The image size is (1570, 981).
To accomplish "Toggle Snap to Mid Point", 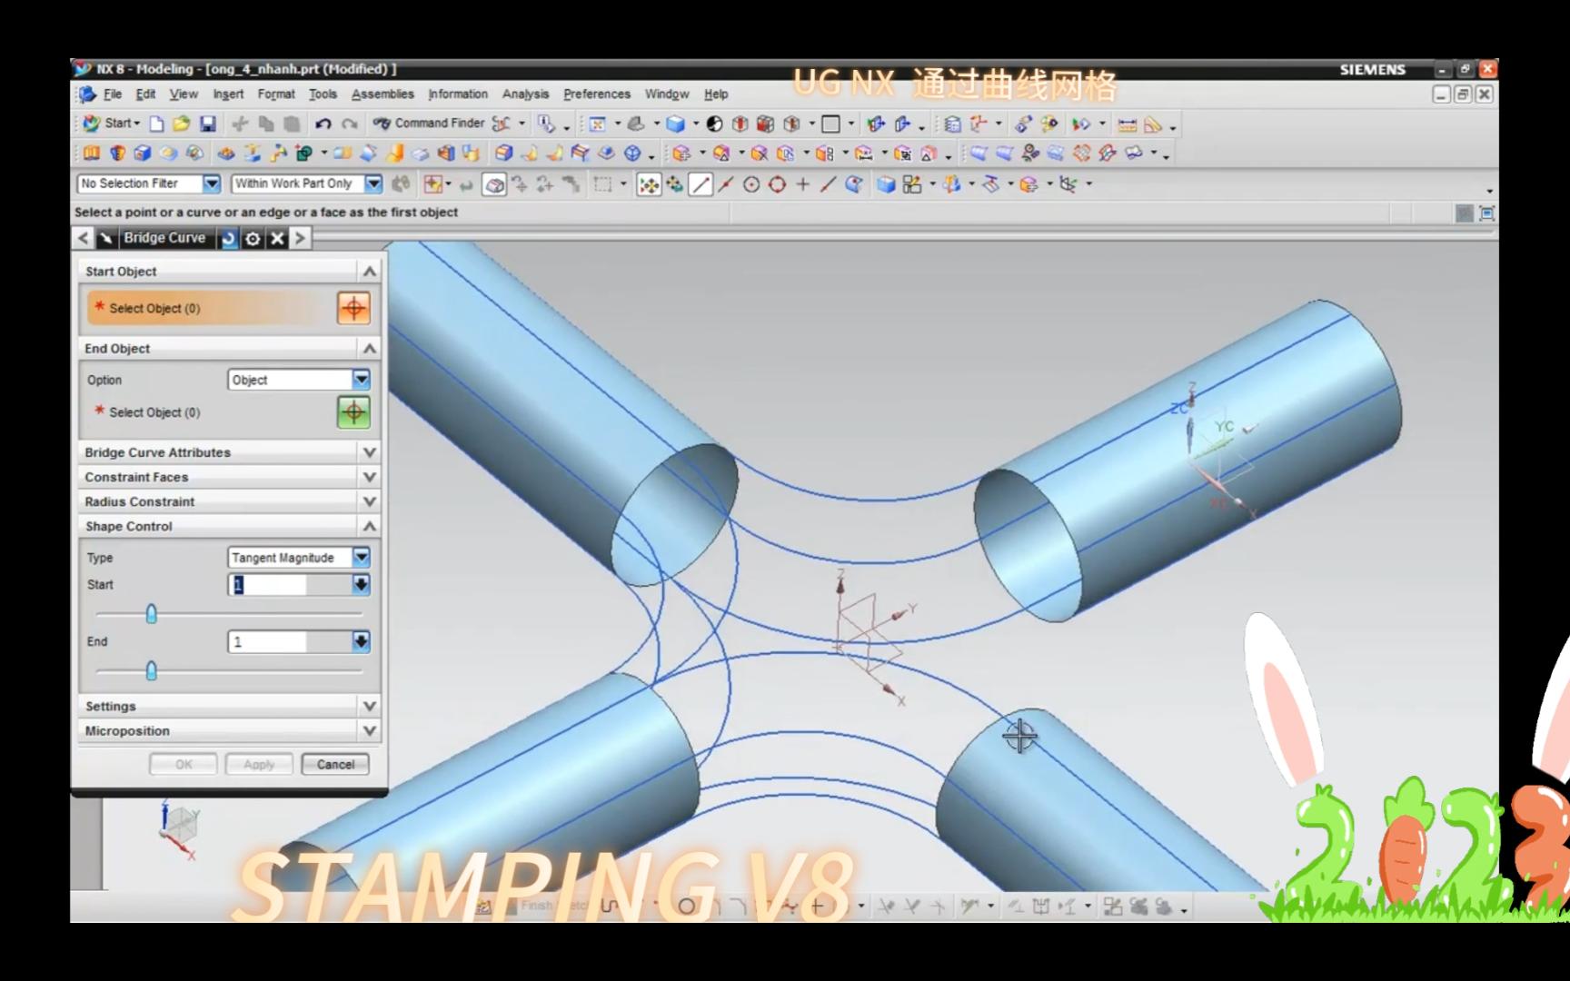I will click(x=725, y=184).
